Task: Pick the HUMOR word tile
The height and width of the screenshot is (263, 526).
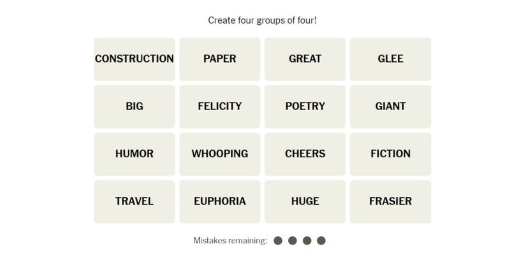Action: pyautogui.click(x=135, y=153)
